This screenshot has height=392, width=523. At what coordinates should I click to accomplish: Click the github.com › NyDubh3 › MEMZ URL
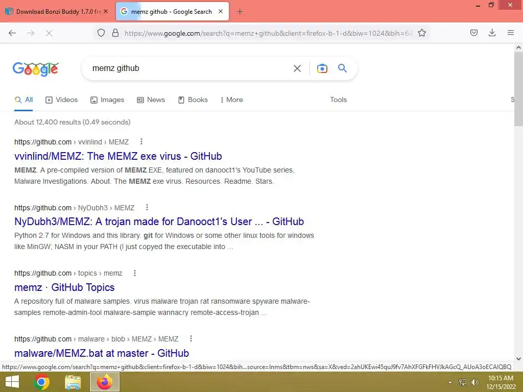[75, 208]
